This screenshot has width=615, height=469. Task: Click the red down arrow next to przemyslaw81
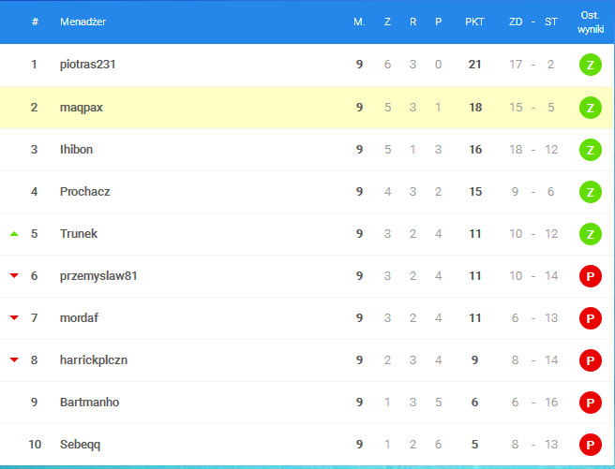[x=14, y=276]
